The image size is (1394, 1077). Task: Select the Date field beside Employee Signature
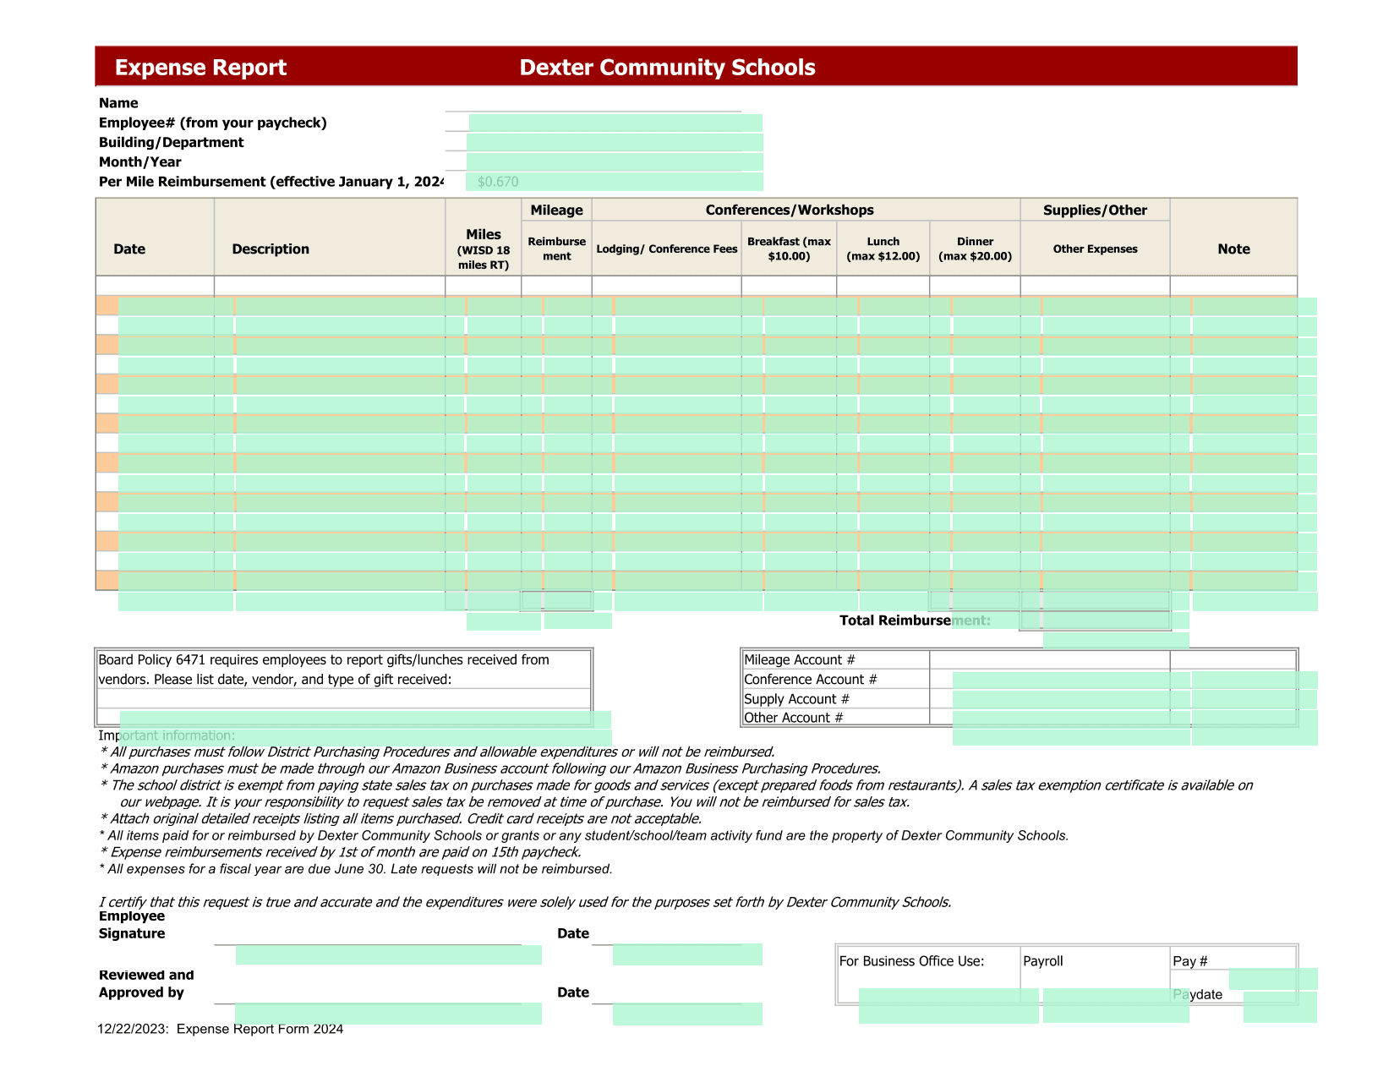pyautogui.click(x=687, y=954)
